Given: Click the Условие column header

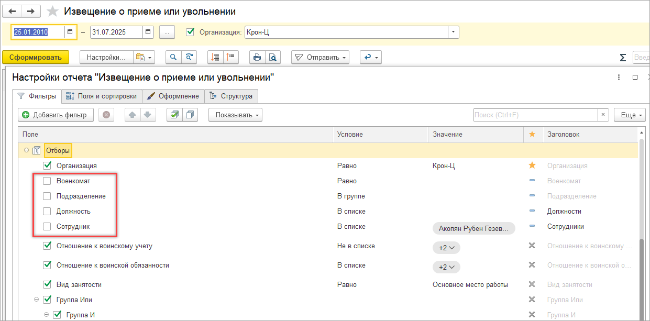Looking at the screenshot, I should pyautogui.click(x=380, y=135).
